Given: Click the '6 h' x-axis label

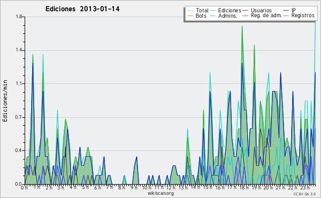Looking at the screenshot, I should pyautogui.click(x=98, y=187).
